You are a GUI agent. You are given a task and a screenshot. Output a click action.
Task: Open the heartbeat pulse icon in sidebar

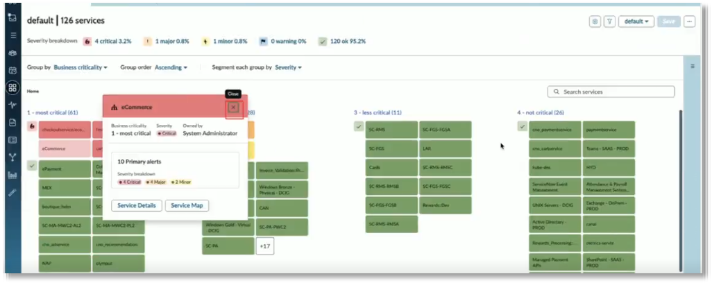[12, 105]
